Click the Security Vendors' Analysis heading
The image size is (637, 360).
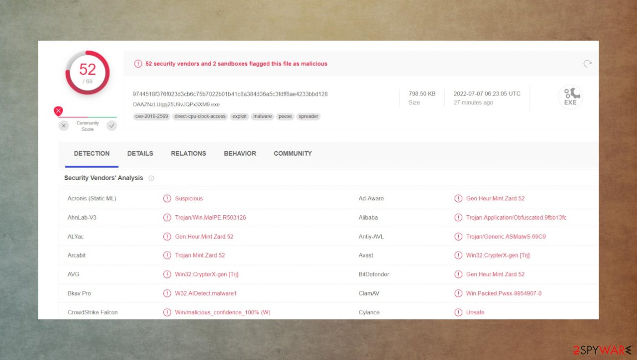(104, 178)
